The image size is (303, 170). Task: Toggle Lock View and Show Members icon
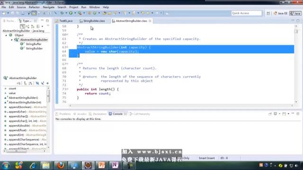[19, 83]
